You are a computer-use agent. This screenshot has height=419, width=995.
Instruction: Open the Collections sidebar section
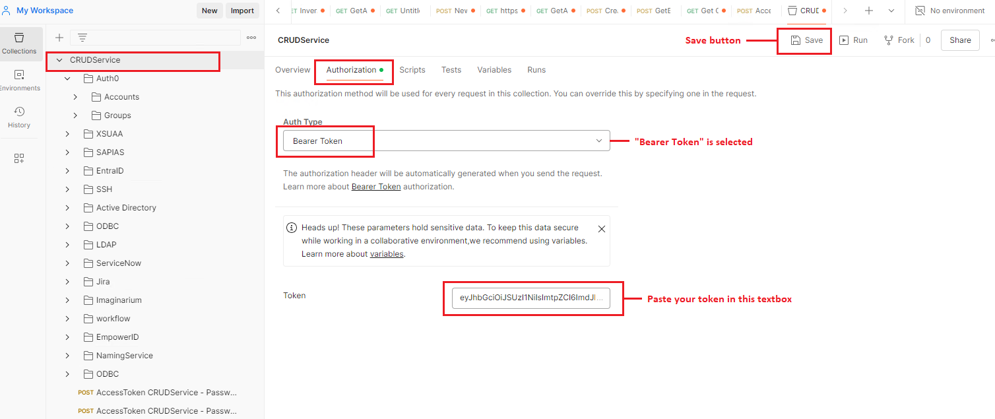click(x=19, y=44)
